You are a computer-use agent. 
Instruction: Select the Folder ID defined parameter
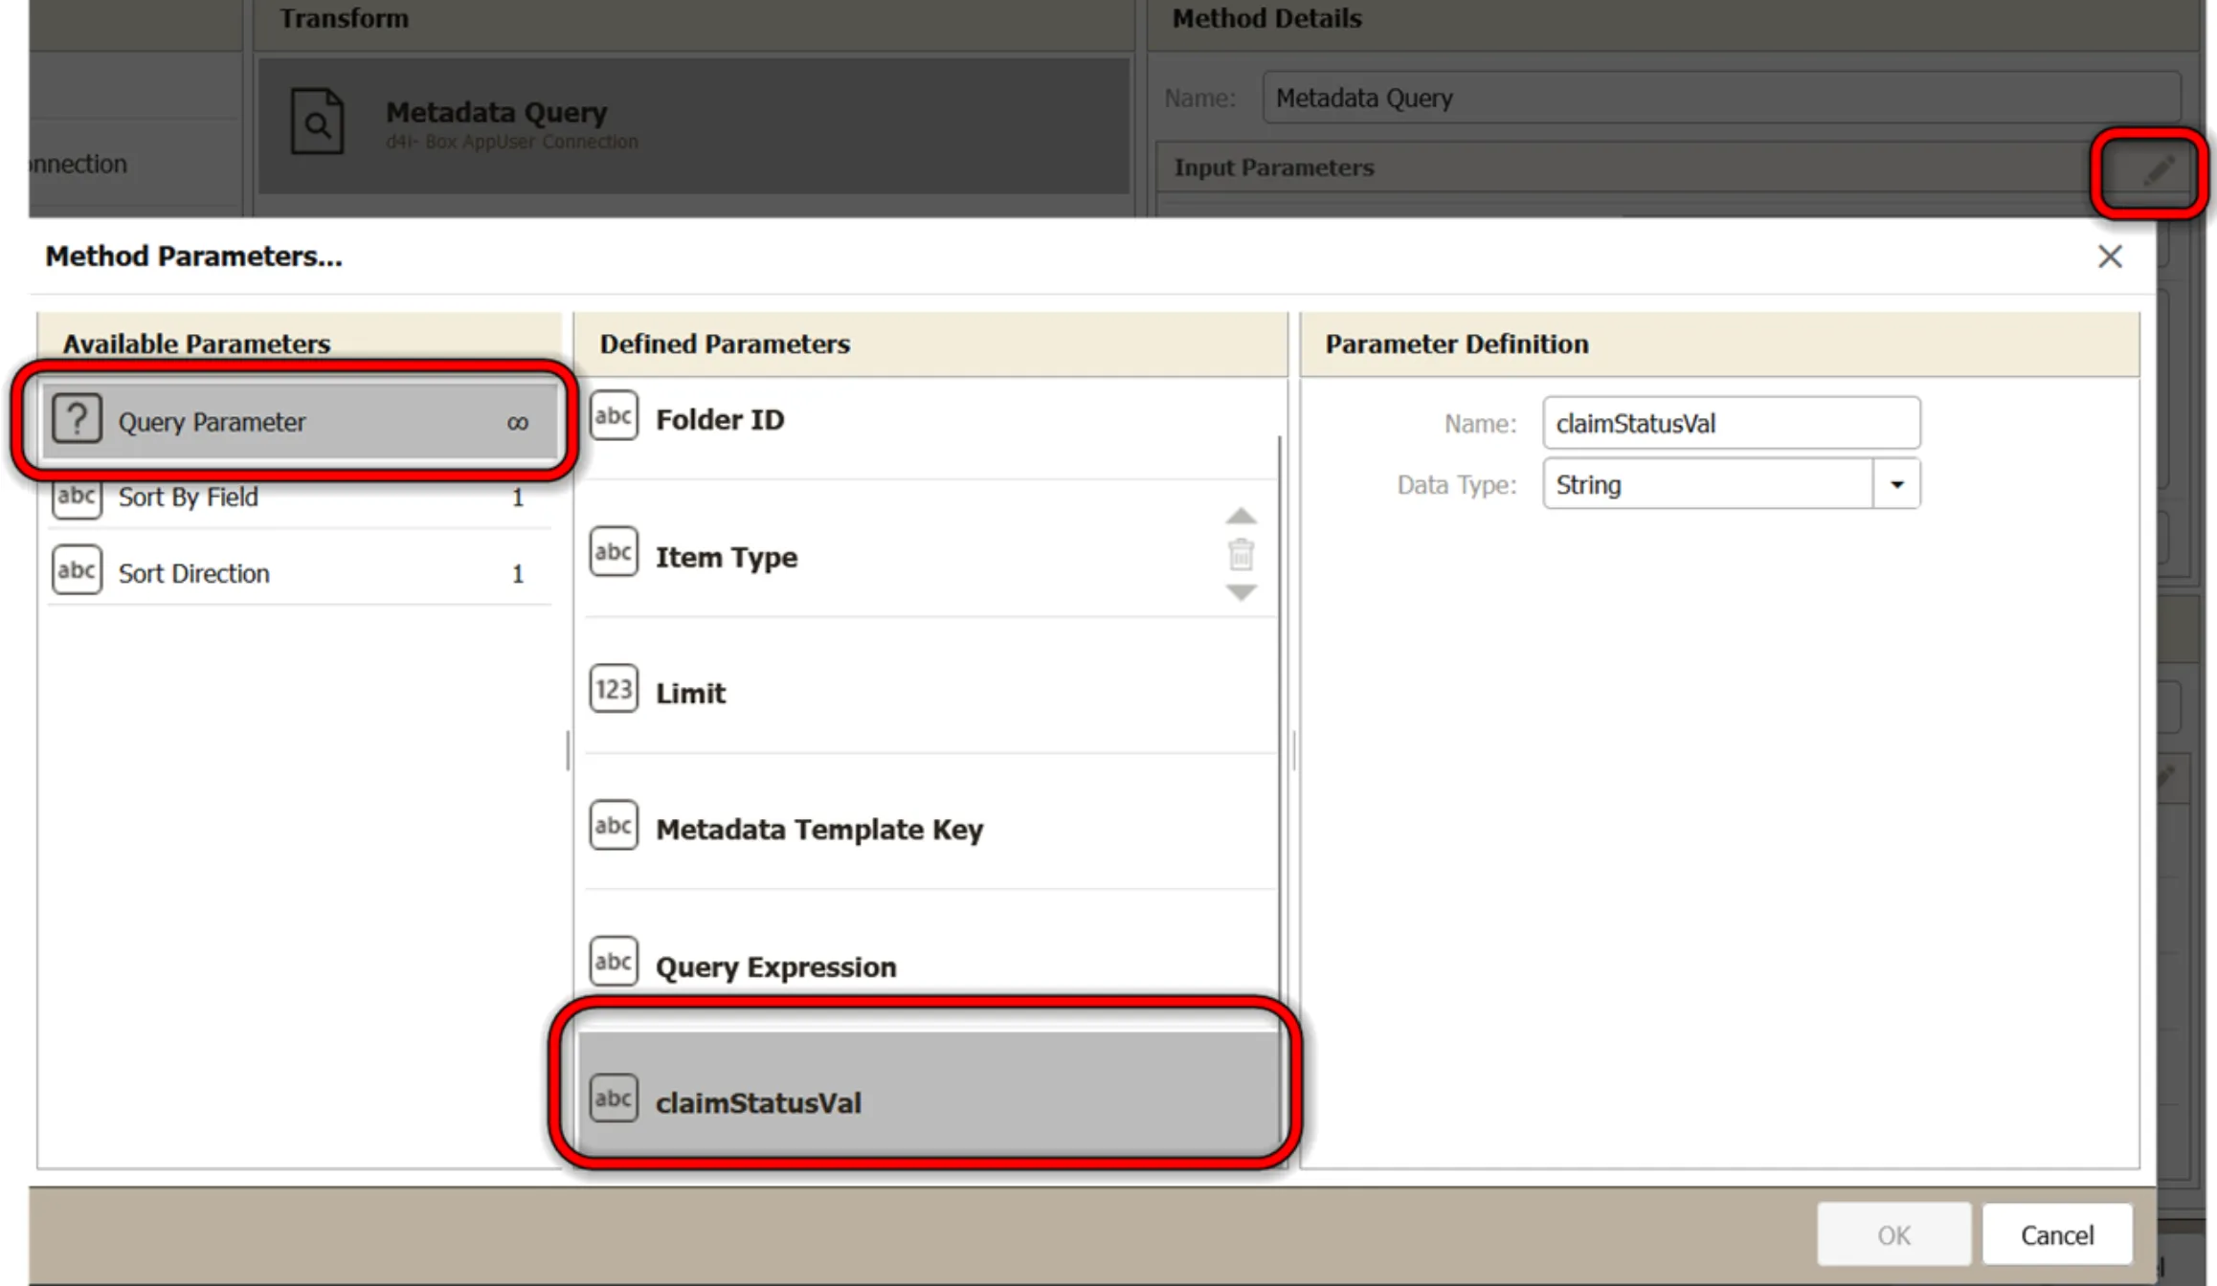tap(930, 418)
